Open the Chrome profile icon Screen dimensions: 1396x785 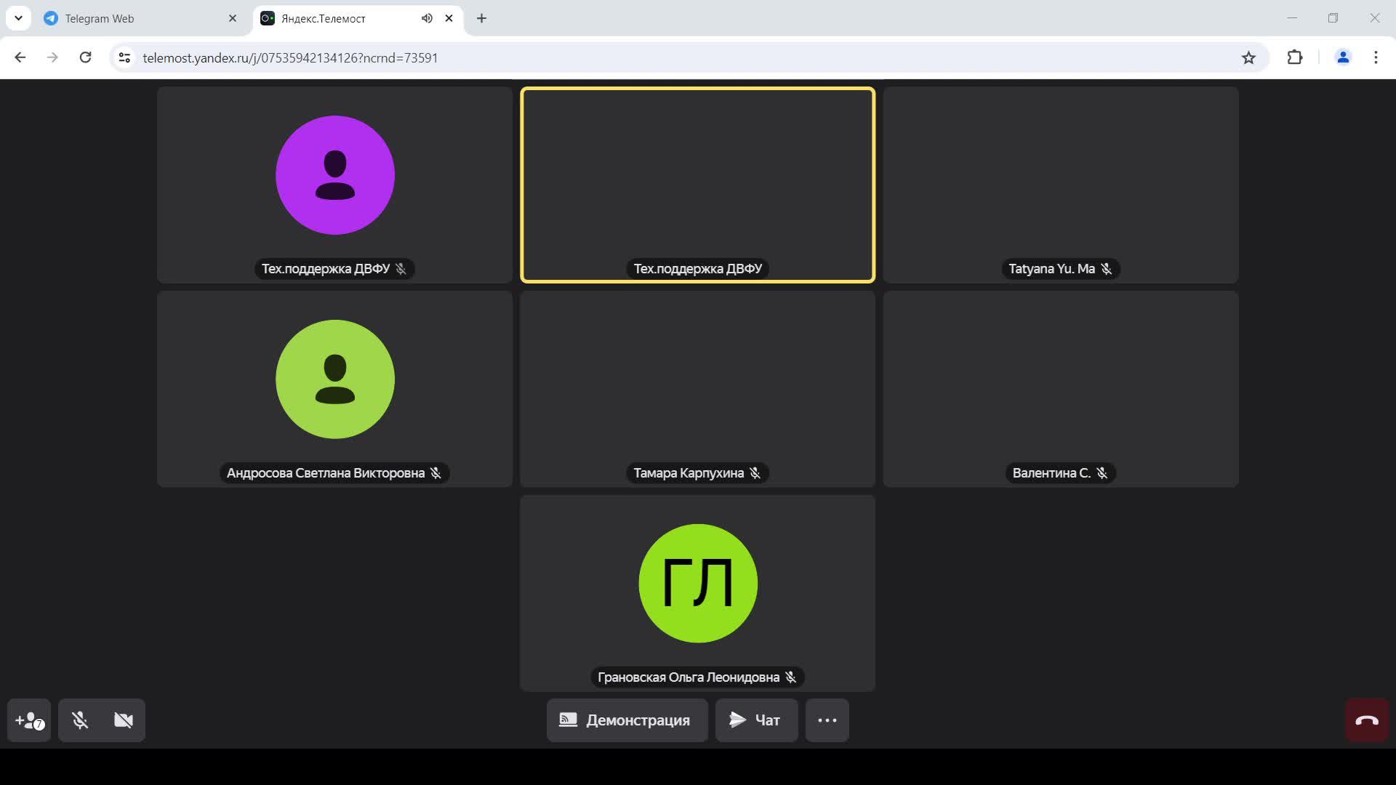point(1342,57)
